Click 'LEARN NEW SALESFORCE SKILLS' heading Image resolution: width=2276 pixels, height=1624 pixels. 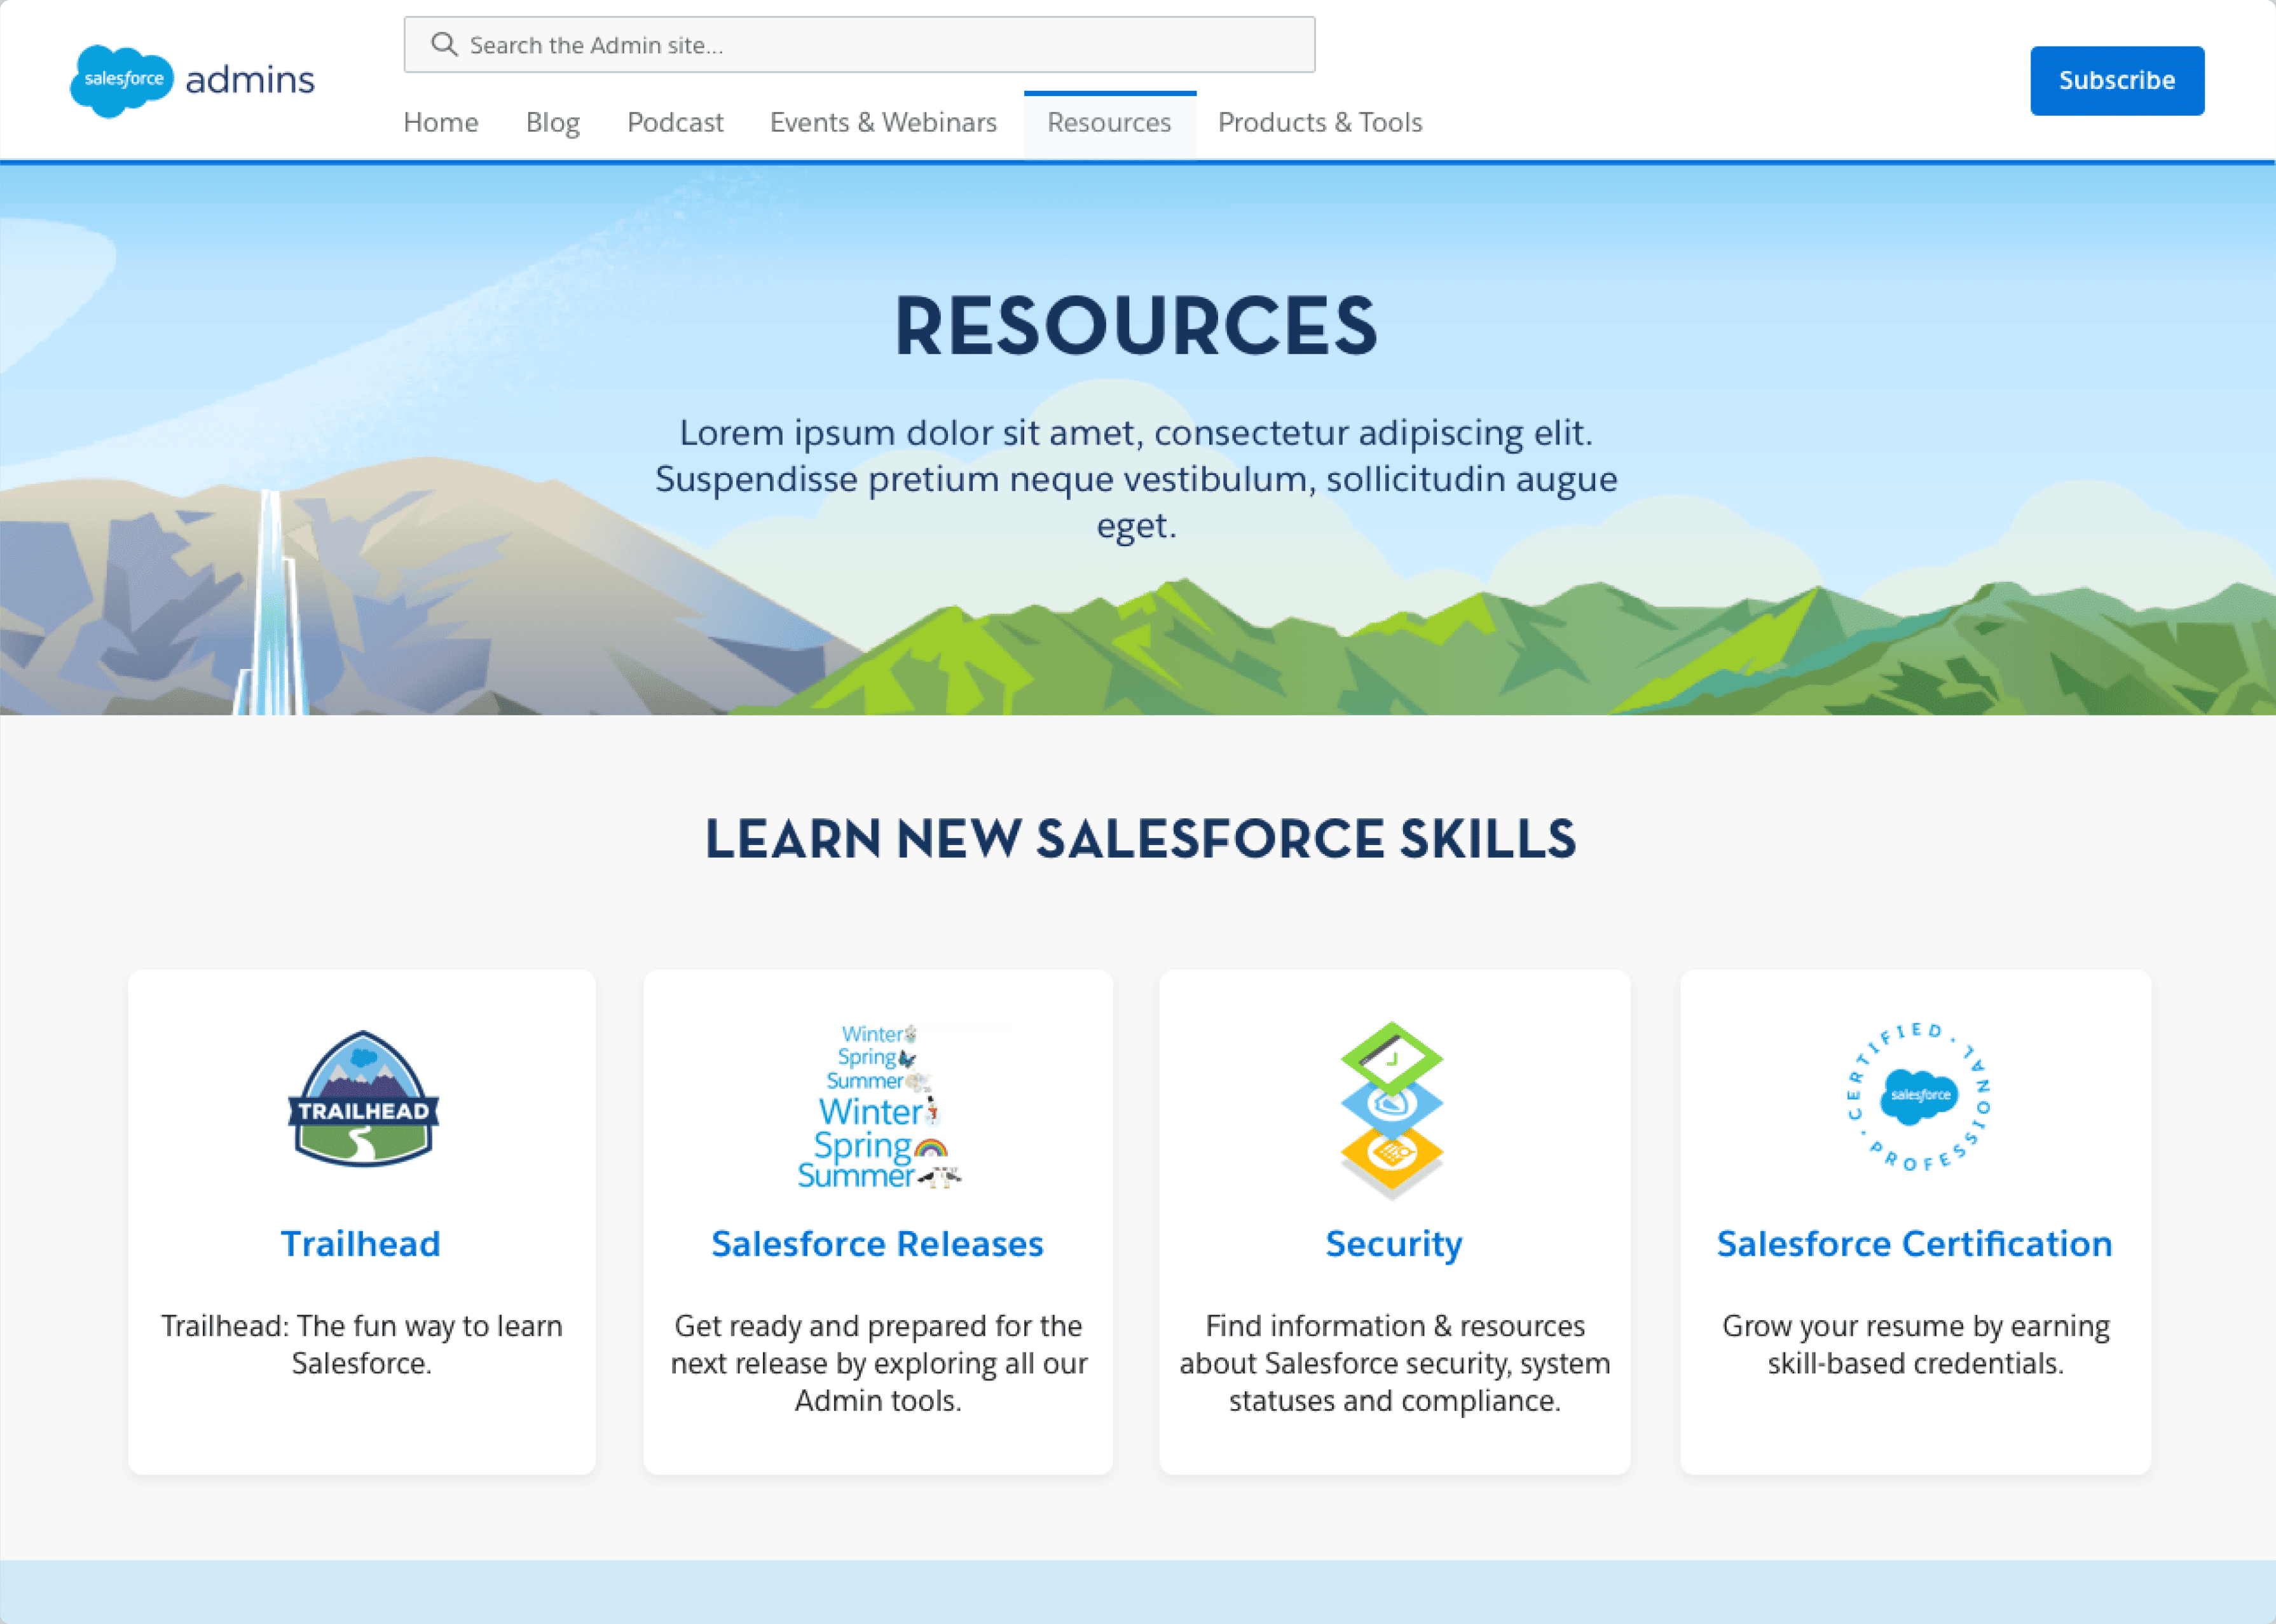pyautogui.click(x=1141, y=838)
